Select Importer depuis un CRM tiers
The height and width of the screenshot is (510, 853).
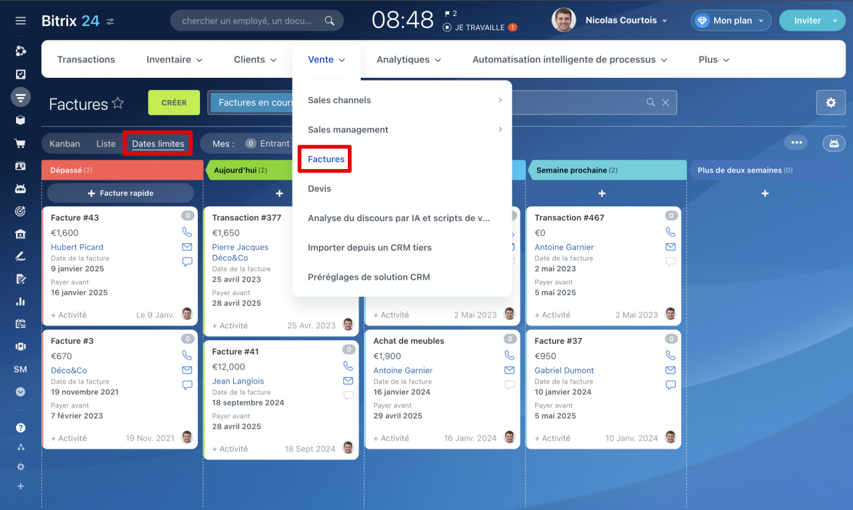pyautogui.click(x=370, y=248)
